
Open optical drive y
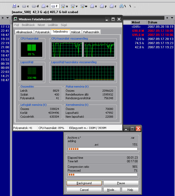(x=103, y=6)
